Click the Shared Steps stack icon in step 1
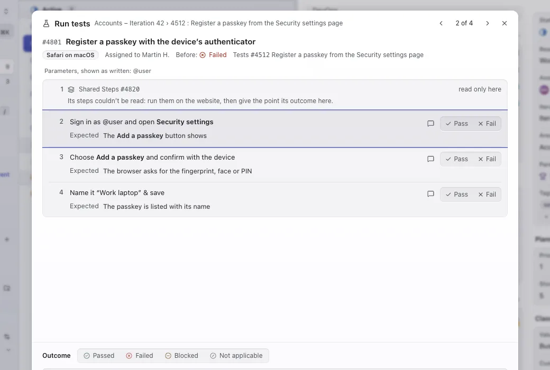This screenshot has width=550, height=370. coord(71,89)
